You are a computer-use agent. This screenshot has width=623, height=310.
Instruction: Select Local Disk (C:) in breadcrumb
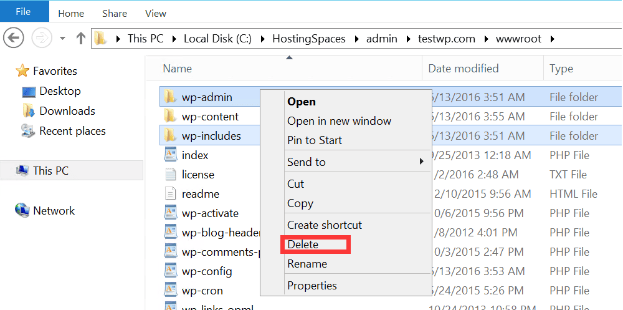click(217, 39)
